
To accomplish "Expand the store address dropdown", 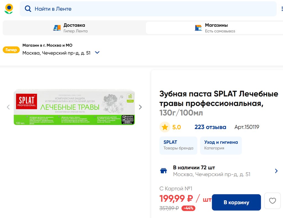I will [x=97, y=53].
